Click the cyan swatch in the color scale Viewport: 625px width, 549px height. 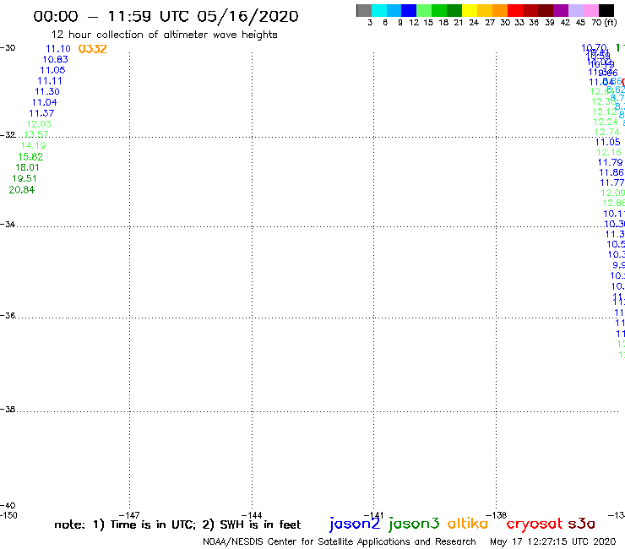pos(379,10)
